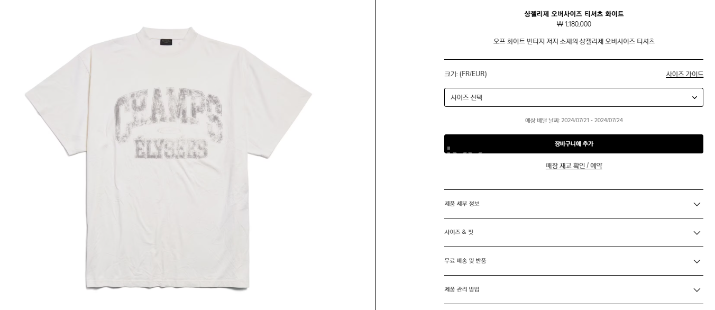Click the 예상 배달 날짜 delivery estimate text
Screen dimensions: 715x310
[x=574, y=120]
